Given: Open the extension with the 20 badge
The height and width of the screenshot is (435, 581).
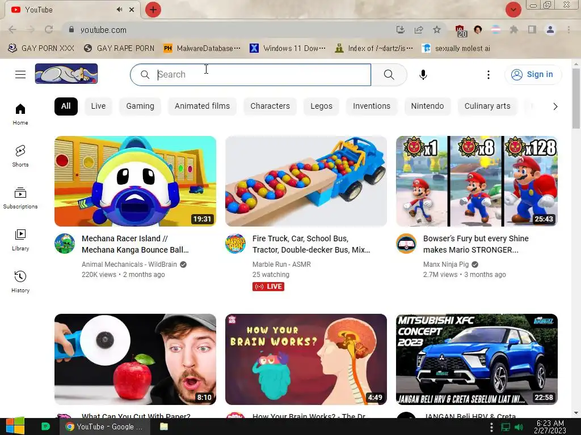Looking at the screenshot, I should pos(461,31).
